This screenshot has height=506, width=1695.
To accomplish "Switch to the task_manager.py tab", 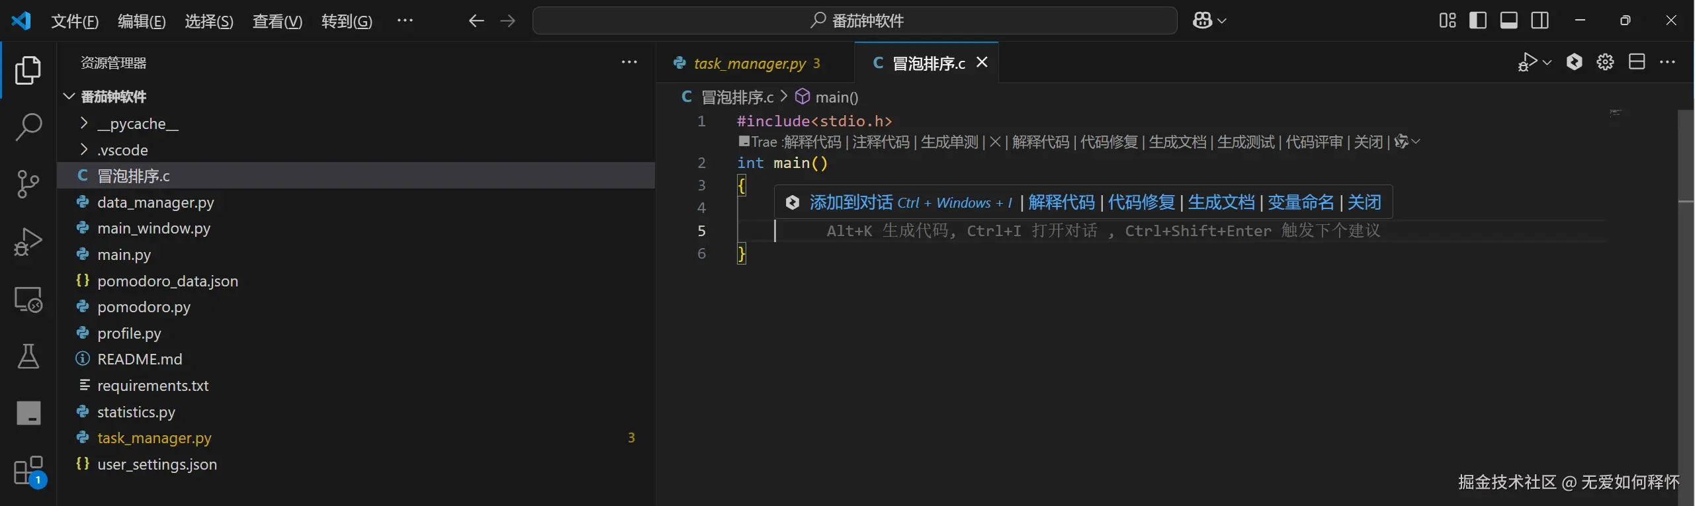I will point(749,63).
